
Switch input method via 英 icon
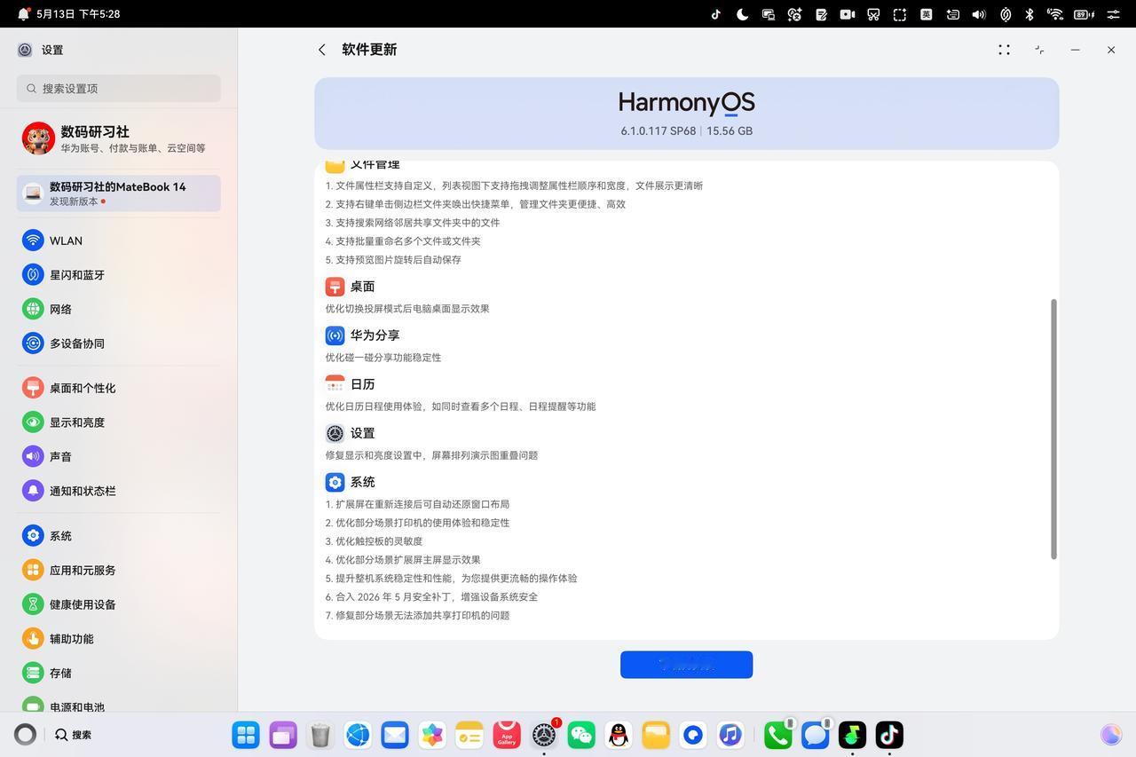point(926,14)
